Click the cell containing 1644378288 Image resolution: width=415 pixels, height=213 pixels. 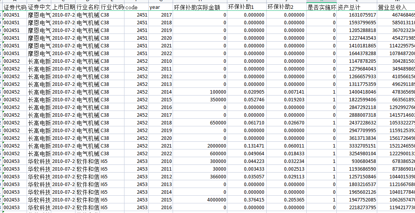click(x=357, y=53)
